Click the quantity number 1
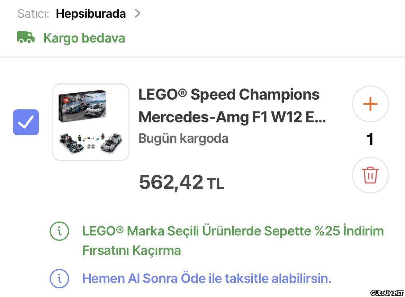Image resolution: width=405 pixels, height=297 pixels. [x=370, y=139]
